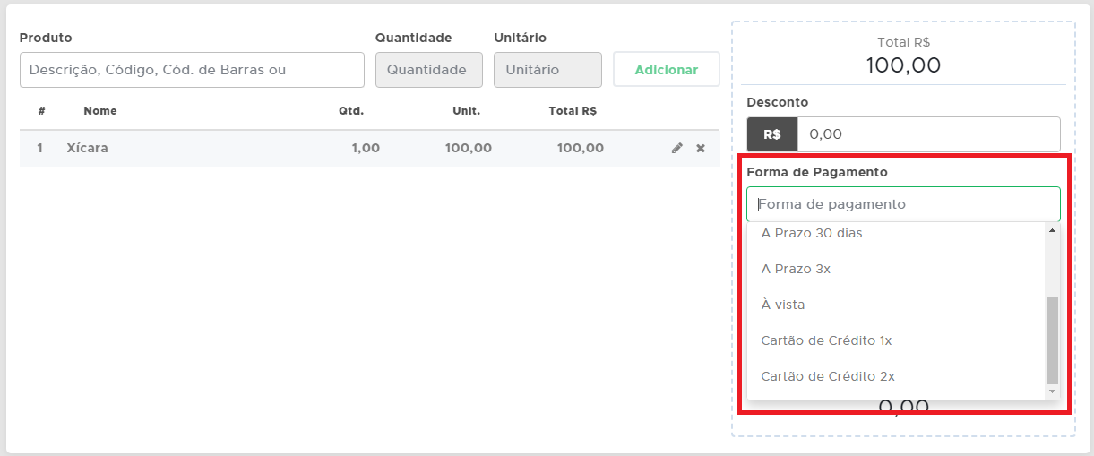Click the Unitário price input field
The width and height of the screenshot is (1094, 456).
point(547,70)
